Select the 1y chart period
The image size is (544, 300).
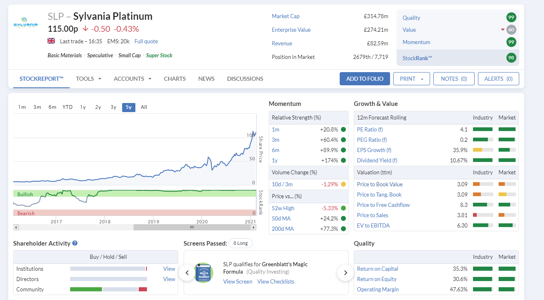[x=83, y=107]
